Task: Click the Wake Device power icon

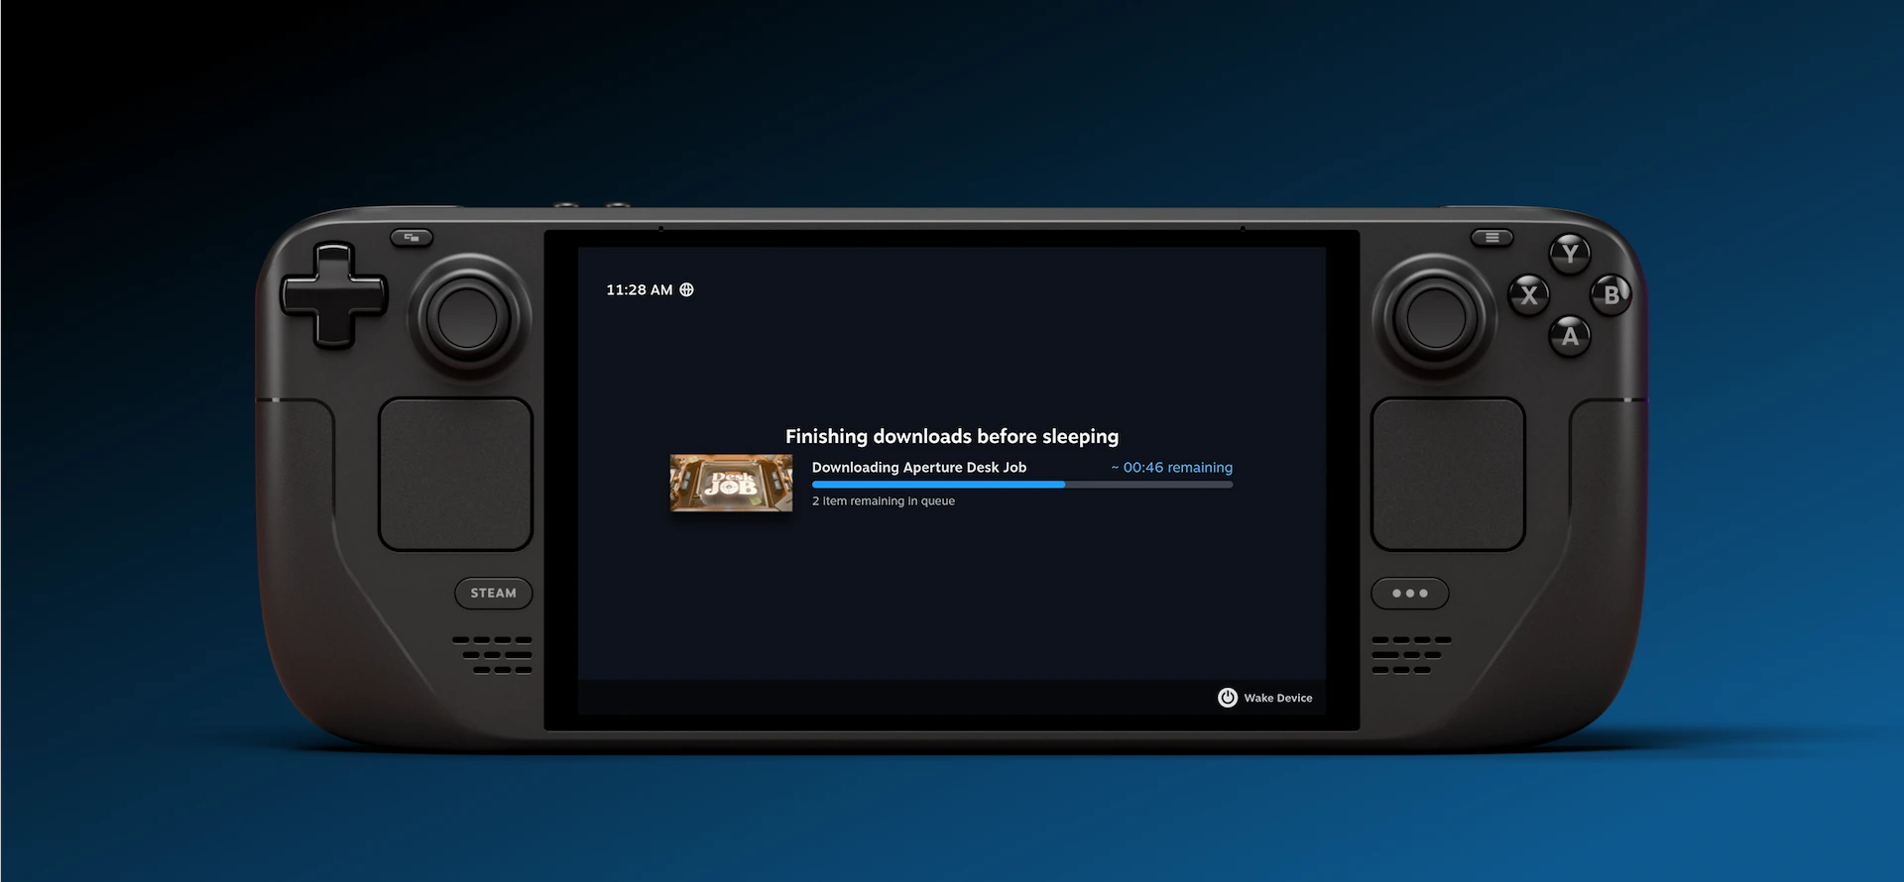Action: tap(1228, 698)
